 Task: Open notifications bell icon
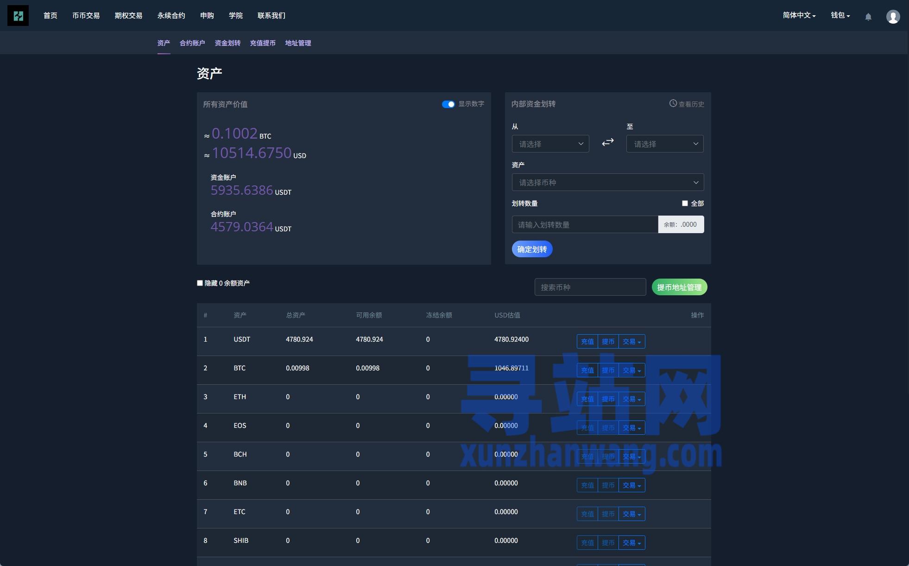pyautogui.click(x=868, y=17)
